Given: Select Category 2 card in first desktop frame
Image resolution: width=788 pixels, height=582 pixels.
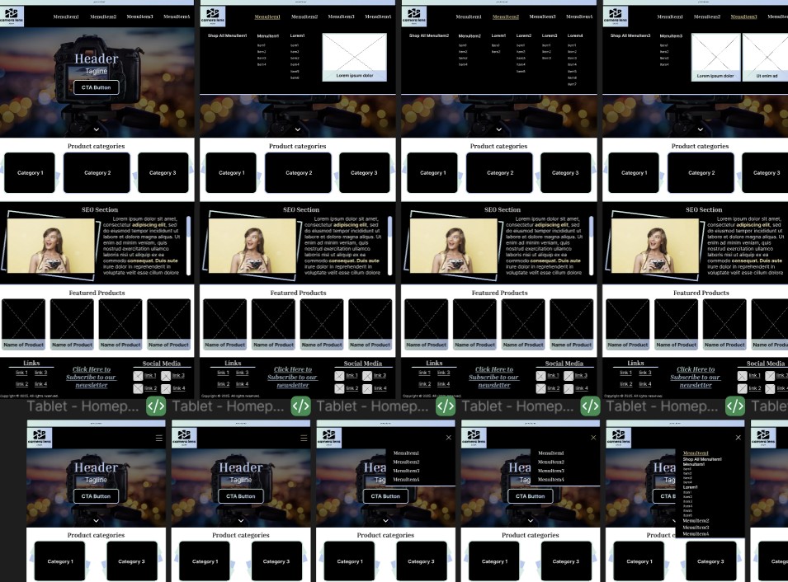Looking at the screenshot, I should point(97,173).
